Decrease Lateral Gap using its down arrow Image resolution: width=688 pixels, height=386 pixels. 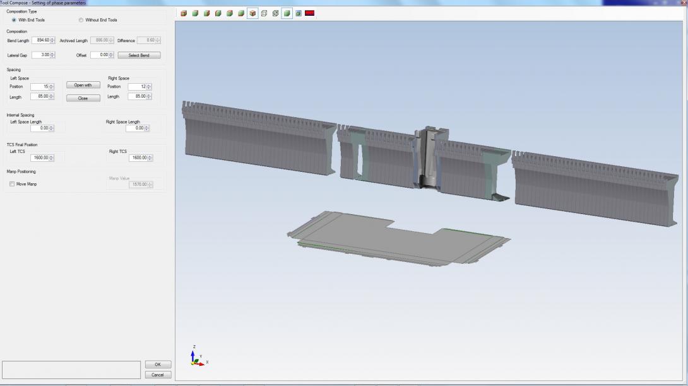52,57
